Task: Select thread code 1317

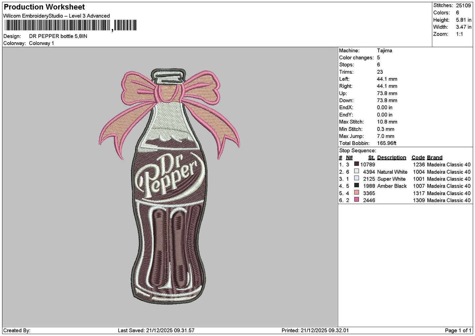Action: 419,193
